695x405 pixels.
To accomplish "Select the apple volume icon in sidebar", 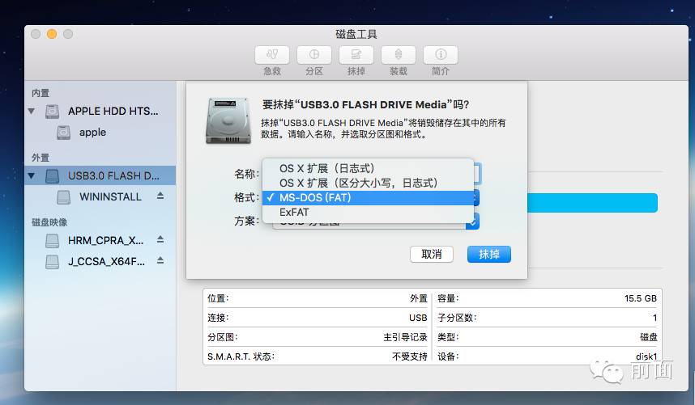I will click(63, 133).
